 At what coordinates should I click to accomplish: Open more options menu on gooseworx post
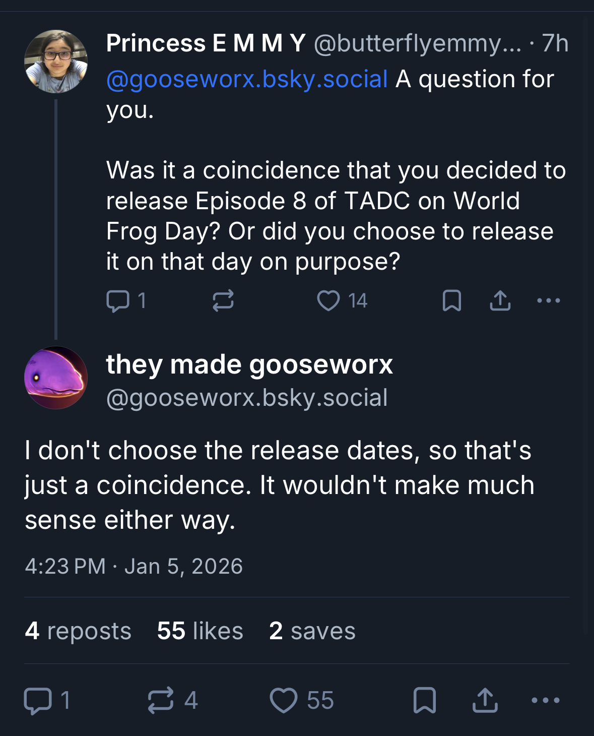coord(546,701)
